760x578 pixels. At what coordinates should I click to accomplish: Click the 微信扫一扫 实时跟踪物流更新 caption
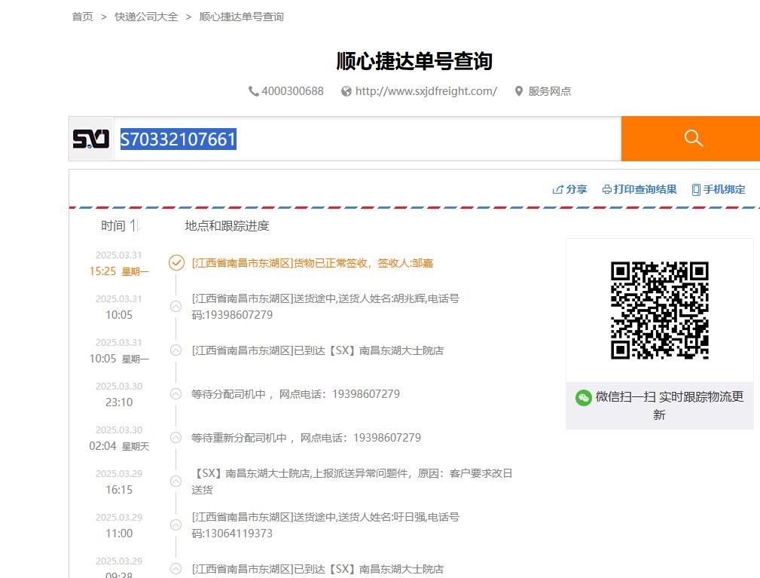point(670,405)
